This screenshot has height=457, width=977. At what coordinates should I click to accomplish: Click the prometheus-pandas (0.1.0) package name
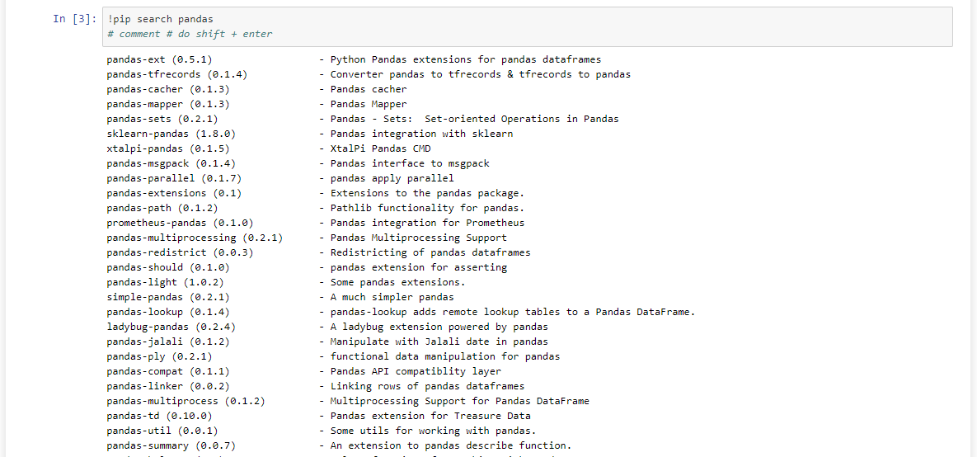click(x=180, y=223)
